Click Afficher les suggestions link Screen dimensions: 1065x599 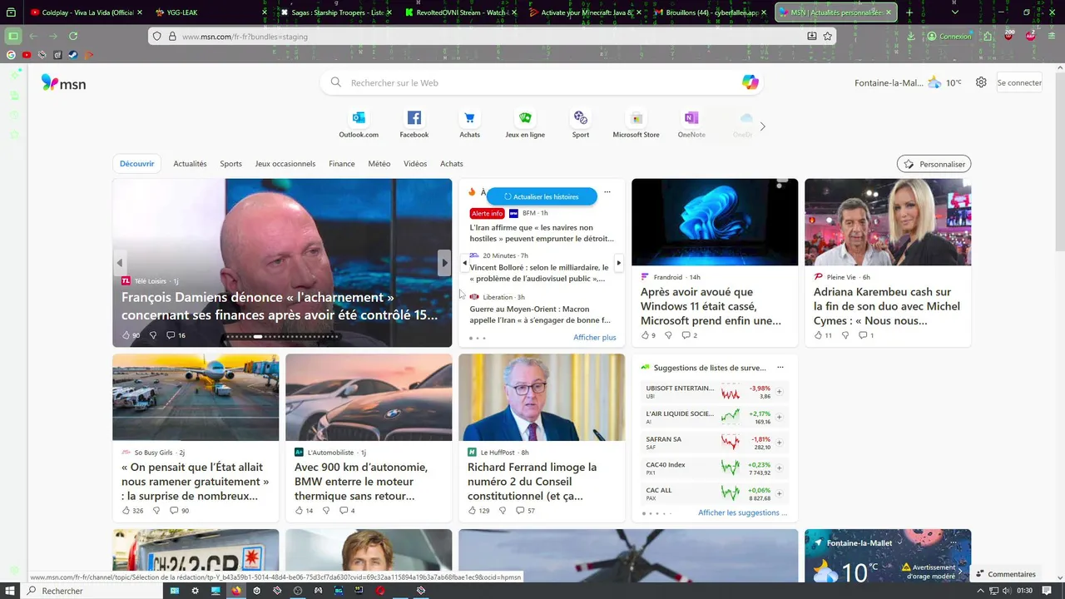click(x=742, y=512)
